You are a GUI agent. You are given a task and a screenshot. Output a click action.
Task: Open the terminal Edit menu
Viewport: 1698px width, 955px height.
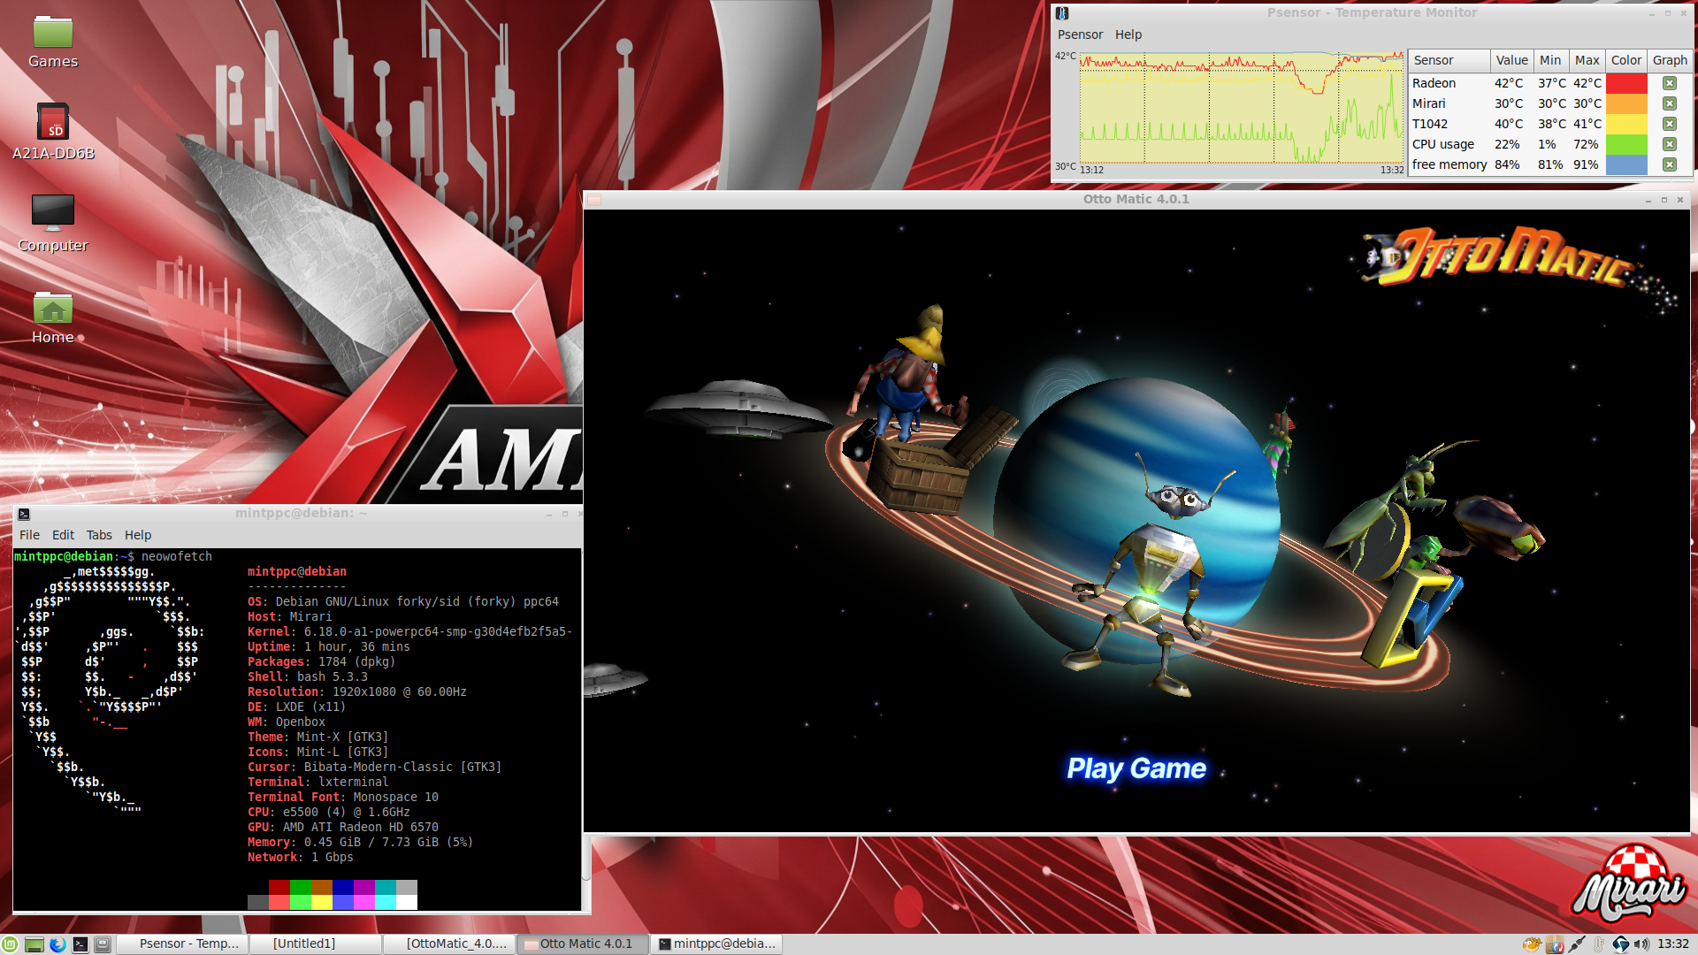63,535
